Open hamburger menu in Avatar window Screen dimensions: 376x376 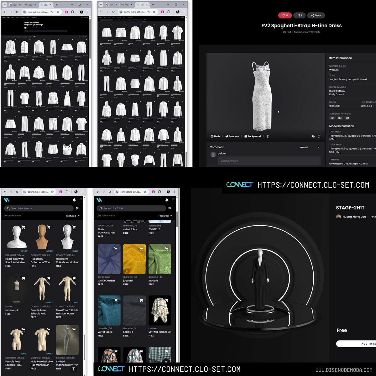tap(81, 200)
